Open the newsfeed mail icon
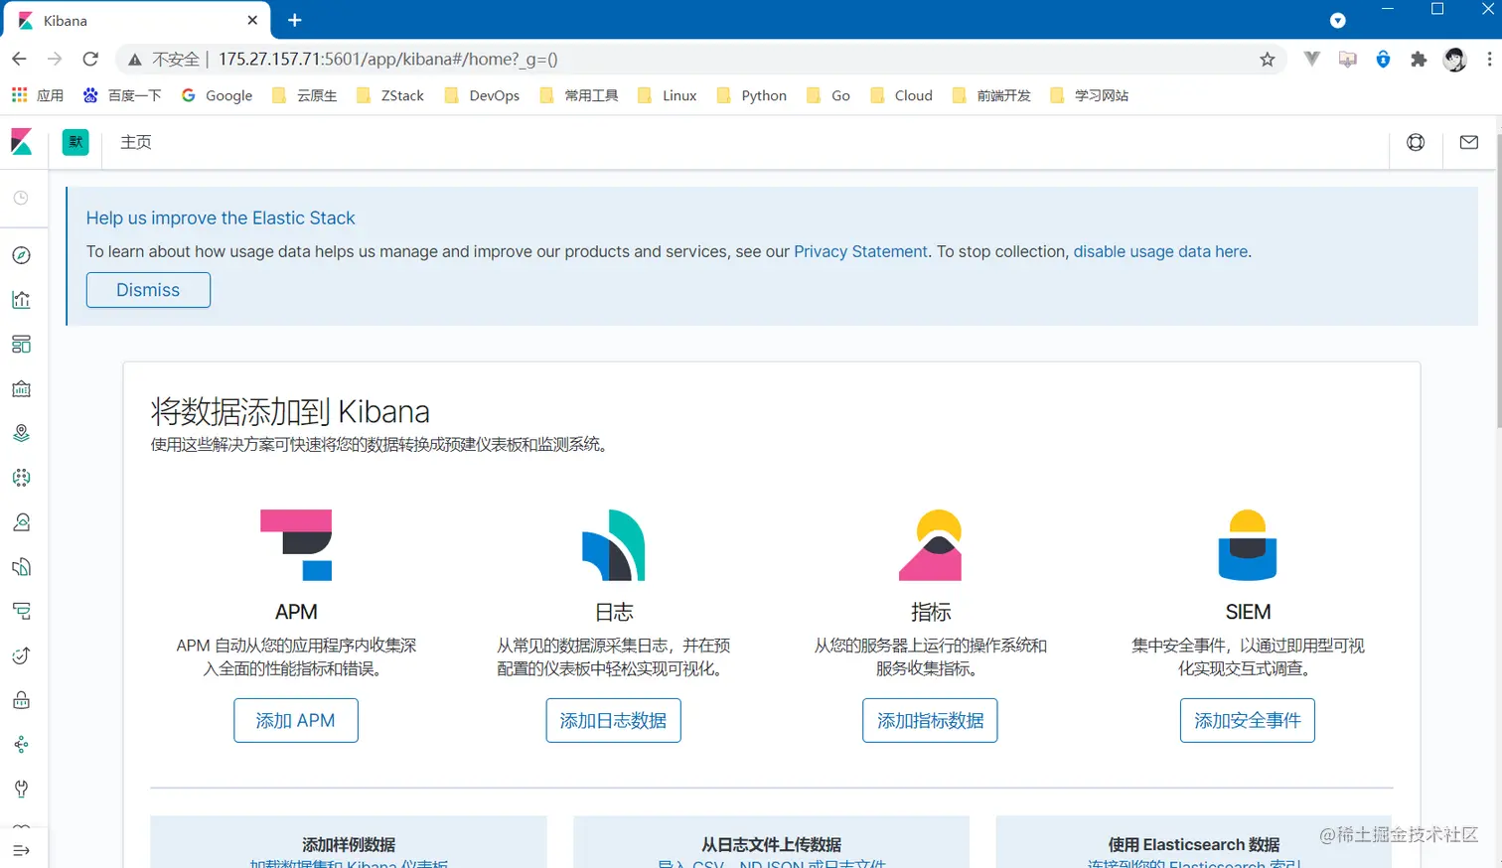This screenshot has width=1502, height=868. 1469,142
